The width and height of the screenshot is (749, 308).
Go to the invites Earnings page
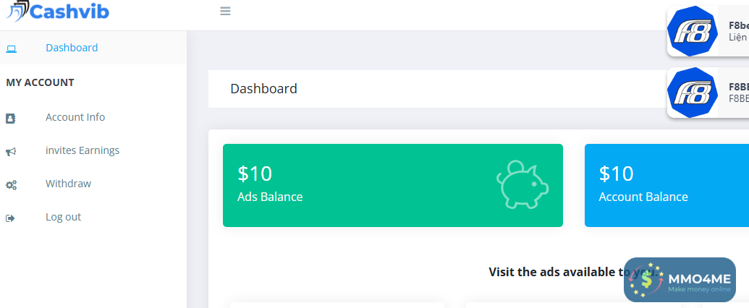coord(82,150)
